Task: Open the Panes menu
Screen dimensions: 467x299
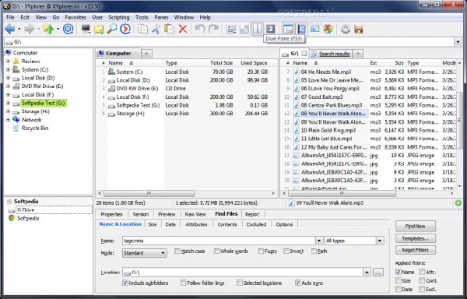Action: (161, 17)
